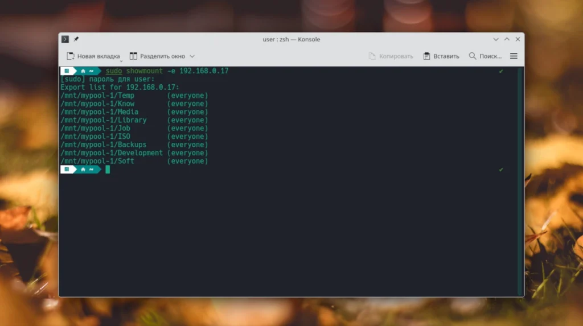Click the checkmark status on bottom prompt line
583x326 pixels.
pyautogui.click(x=501, y=170)
